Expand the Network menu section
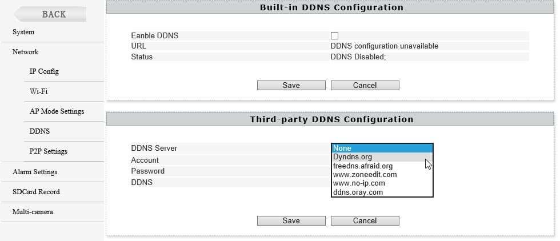 (x=26, y=52)
